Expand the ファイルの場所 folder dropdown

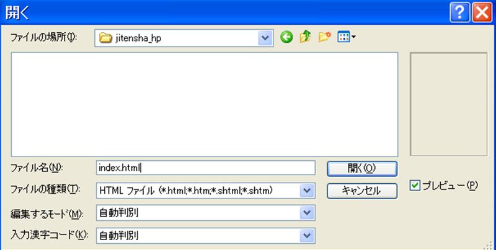pos(265,38)
